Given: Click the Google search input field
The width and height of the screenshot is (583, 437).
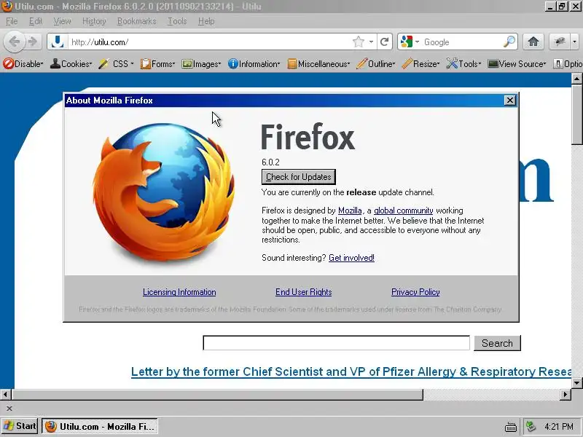Looking at the screenshot, I should point(462,42).
